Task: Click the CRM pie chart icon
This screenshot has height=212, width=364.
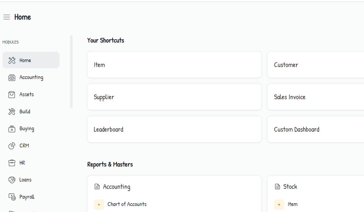Action: [12, 146]
